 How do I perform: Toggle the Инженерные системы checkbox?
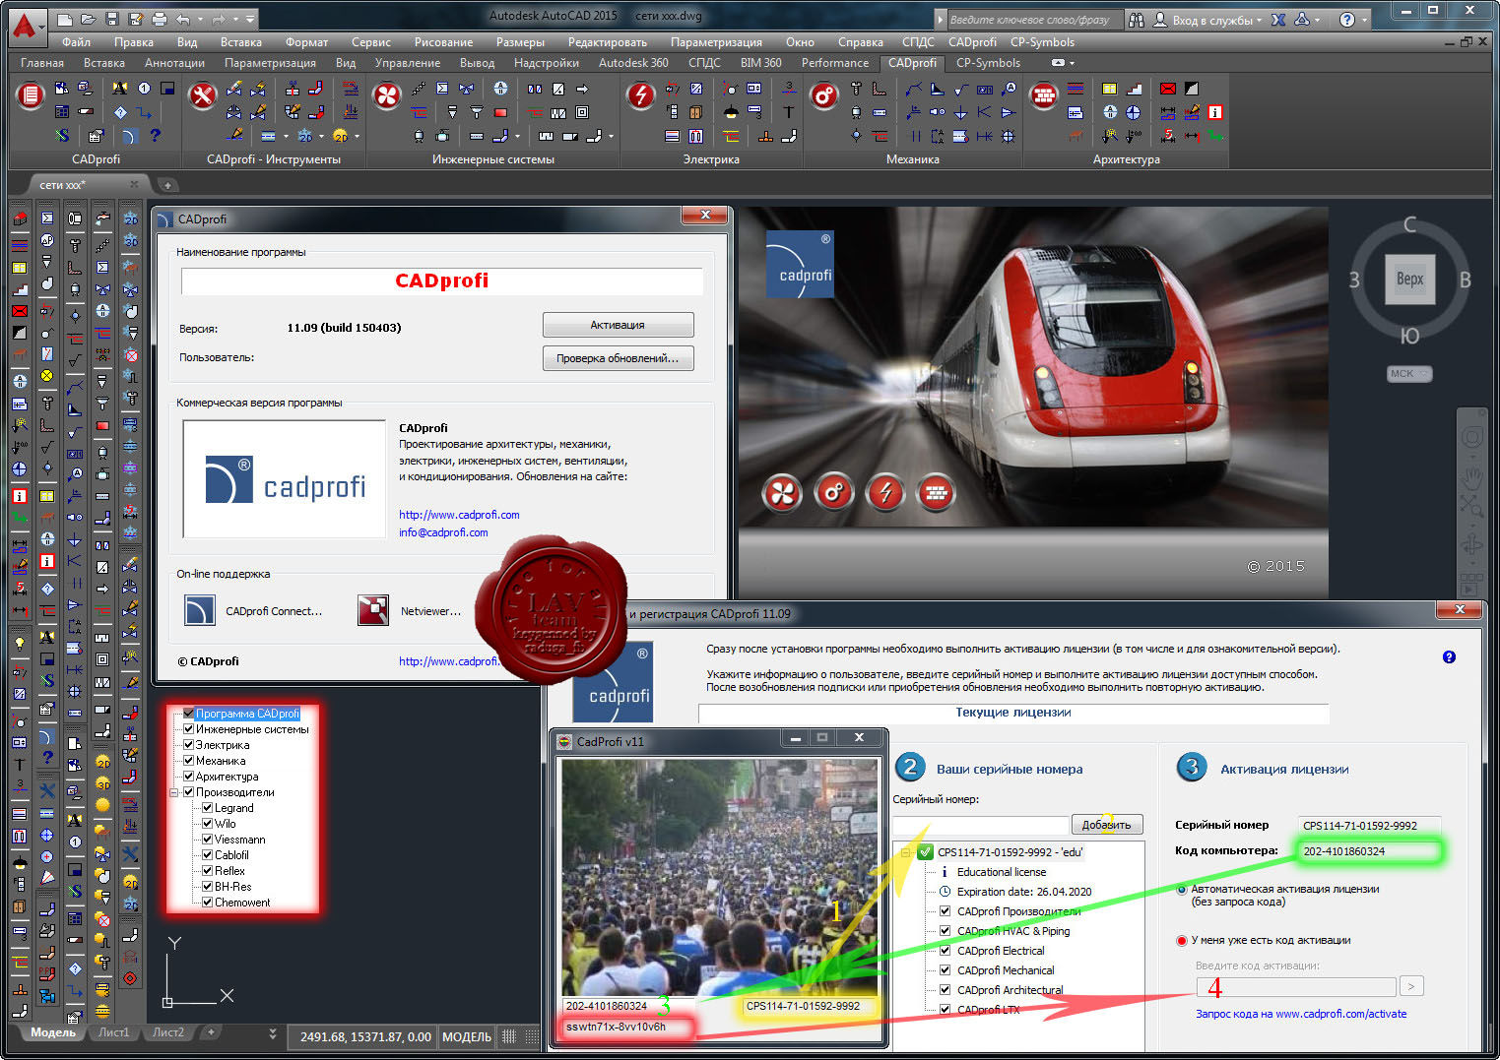[x=188, y=729]
